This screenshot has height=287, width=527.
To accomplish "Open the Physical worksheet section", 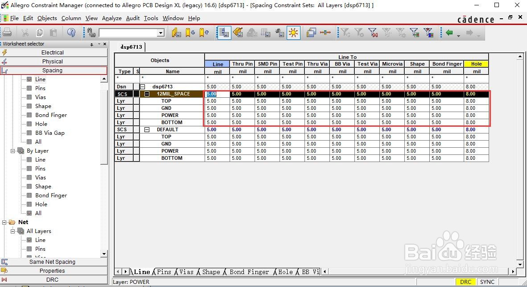I will point(54,61).
